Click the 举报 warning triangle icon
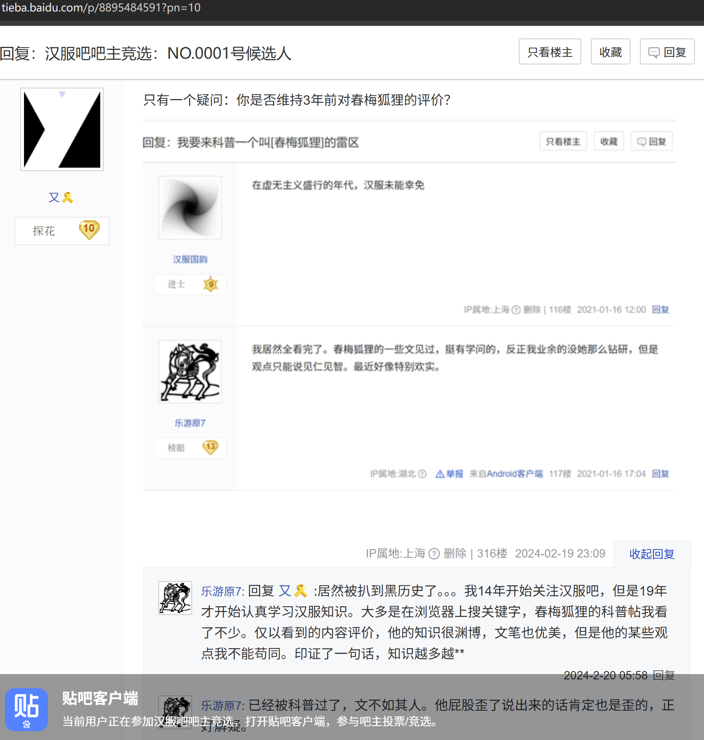 click(x=440, y=474)
